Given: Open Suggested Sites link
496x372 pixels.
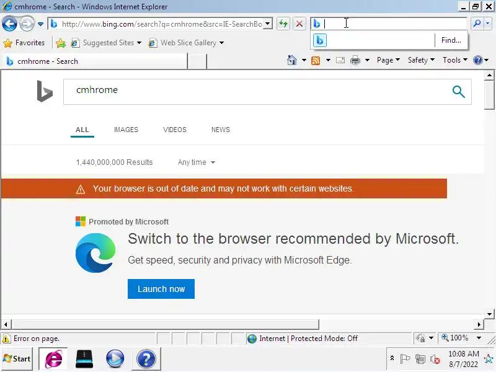Looking at the screenshot, I should pyautogui.click(x=105, y=43).
